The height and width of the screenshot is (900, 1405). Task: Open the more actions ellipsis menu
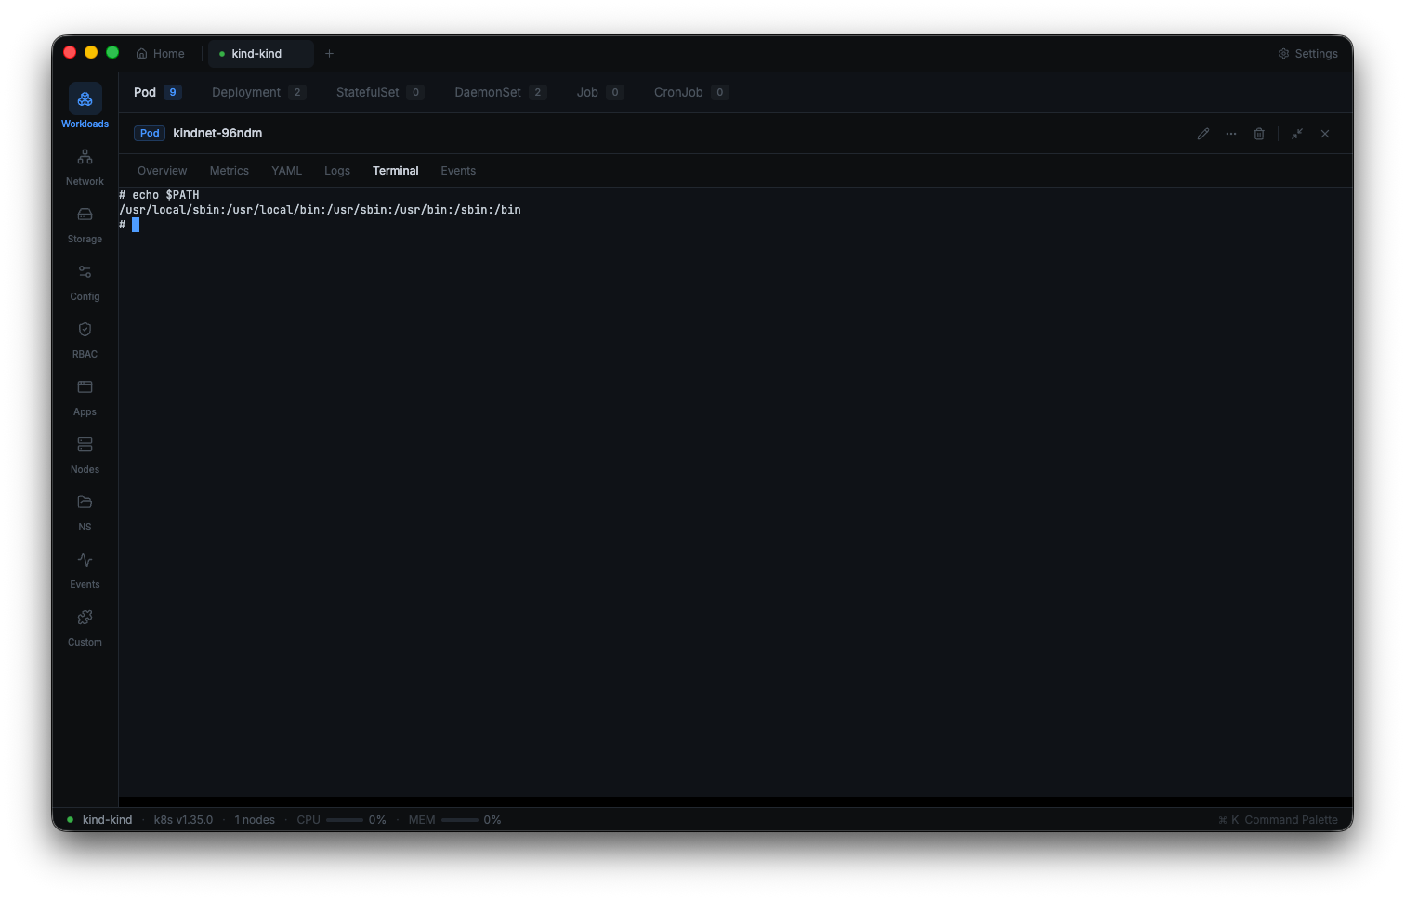pyautogui.click(x=1231, y=133)
